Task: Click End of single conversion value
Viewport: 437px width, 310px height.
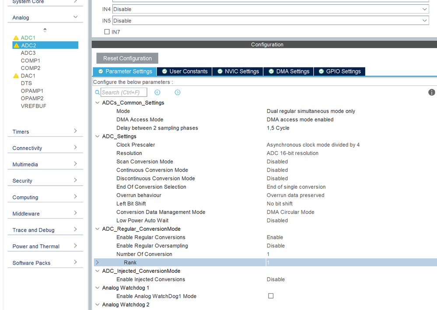Action: [296, 187]
